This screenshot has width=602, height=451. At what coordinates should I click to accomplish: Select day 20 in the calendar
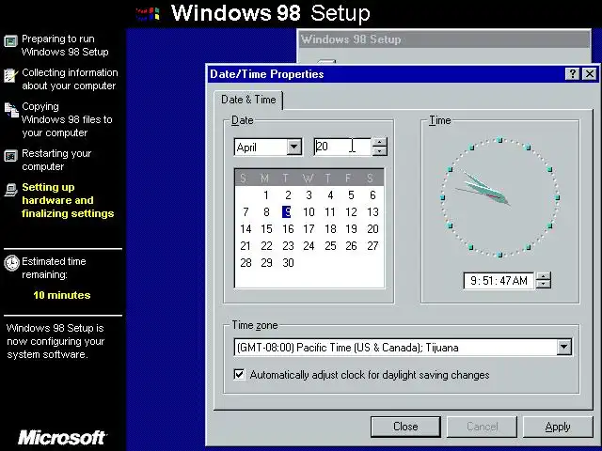pyautogui.click(x=372, y=229)
